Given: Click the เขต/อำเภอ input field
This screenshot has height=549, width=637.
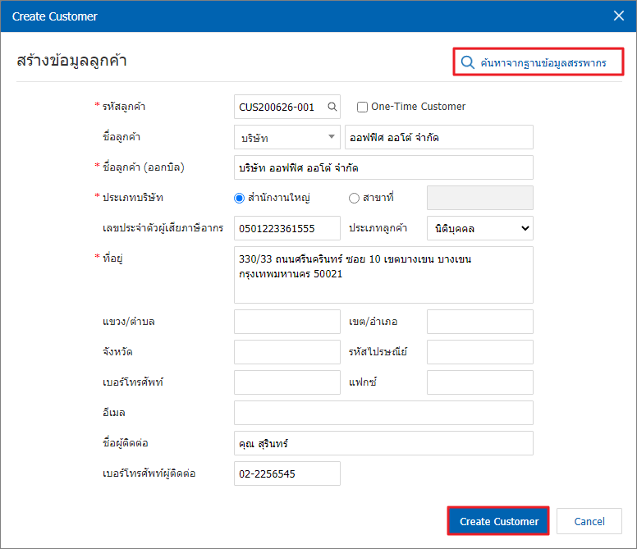Looking at the screenshot, I should click(479, 322).
